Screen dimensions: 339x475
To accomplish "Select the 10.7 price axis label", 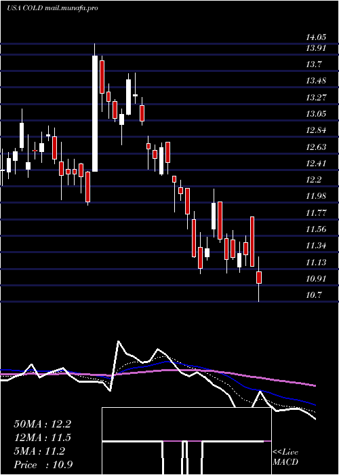I will (x=314, y=295).
